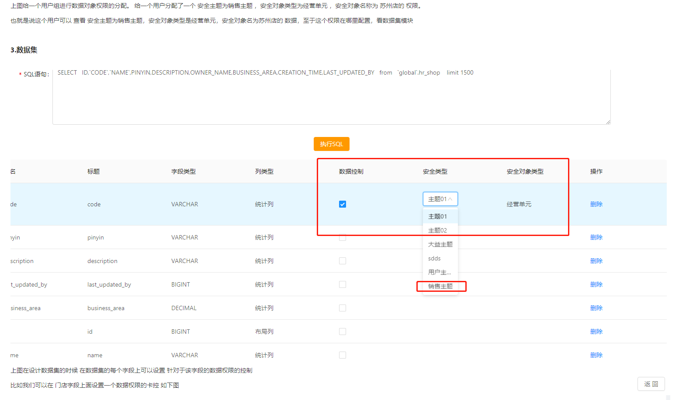The width and height of the screenshot is (679, 400).
Task: Delete the name row
Action: (x=596, y=355)
